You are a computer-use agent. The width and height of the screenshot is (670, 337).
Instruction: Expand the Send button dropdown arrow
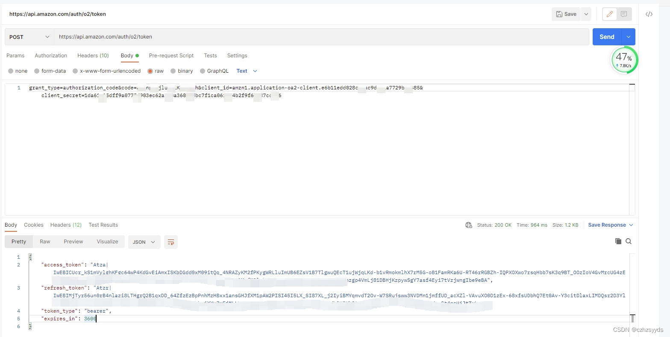click(x=629, y=37)
